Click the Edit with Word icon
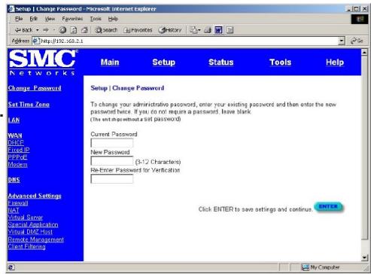This screenshot has height=274, width=371. [218, 30]
